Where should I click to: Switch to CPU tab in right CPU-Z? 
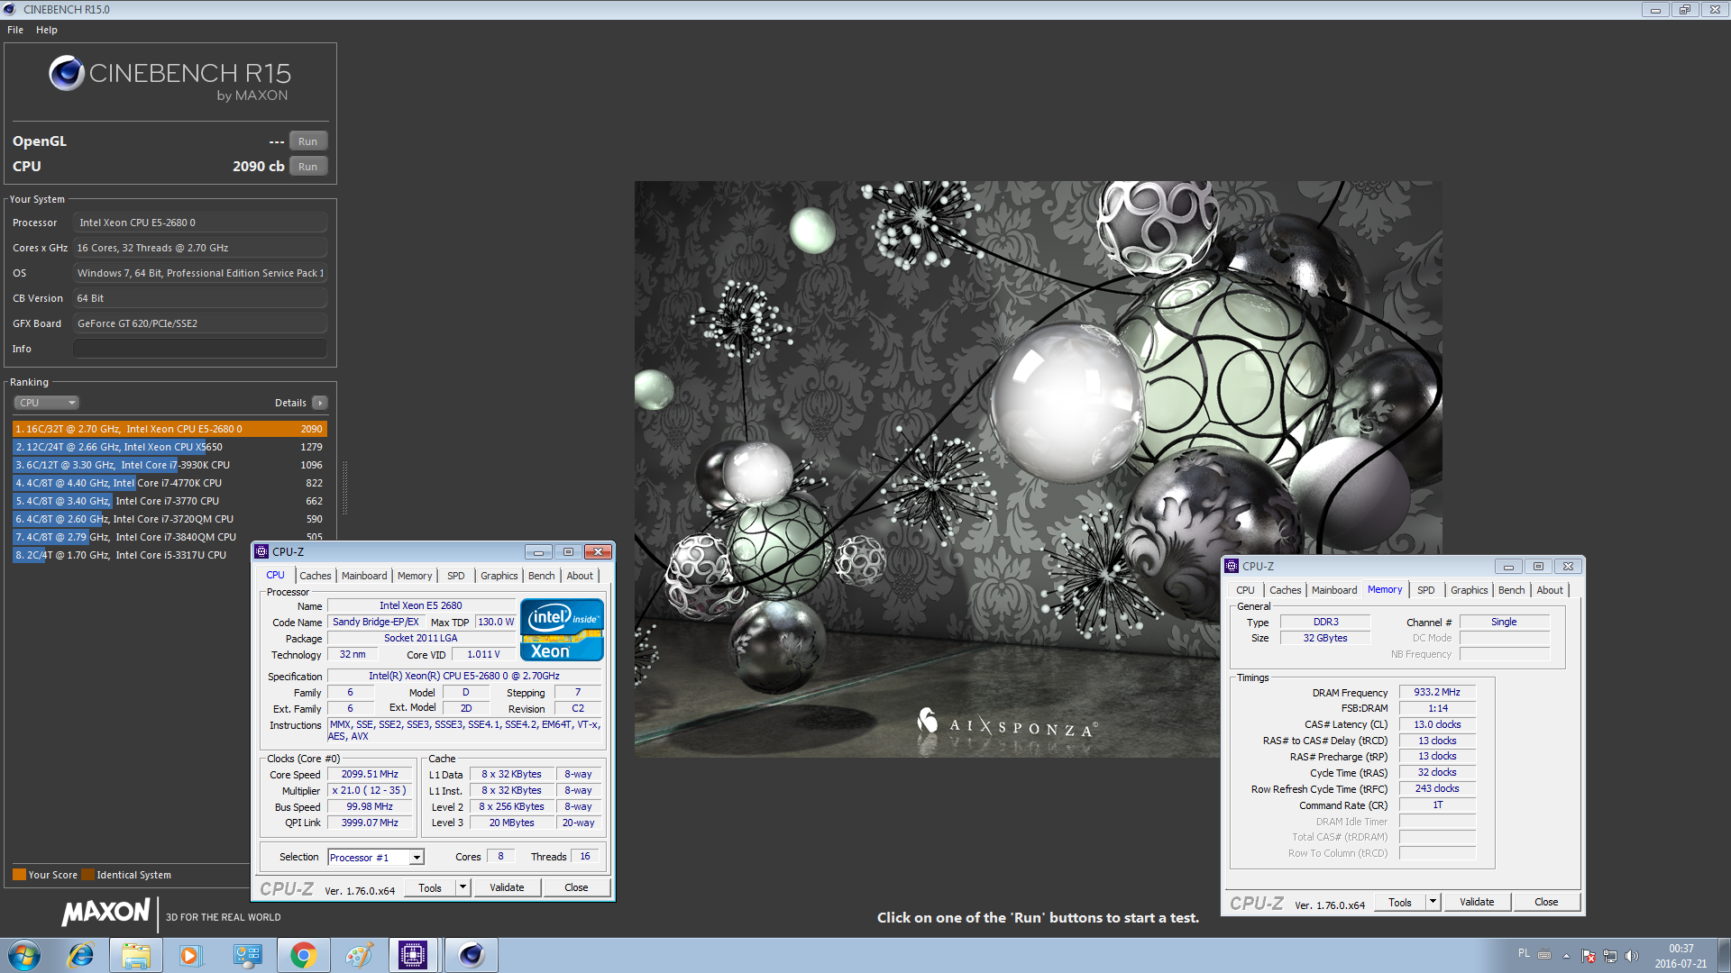pos(1245,590)
